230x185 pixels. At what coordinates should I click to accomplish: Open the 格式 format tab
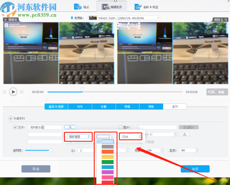[x=81, y=7]
